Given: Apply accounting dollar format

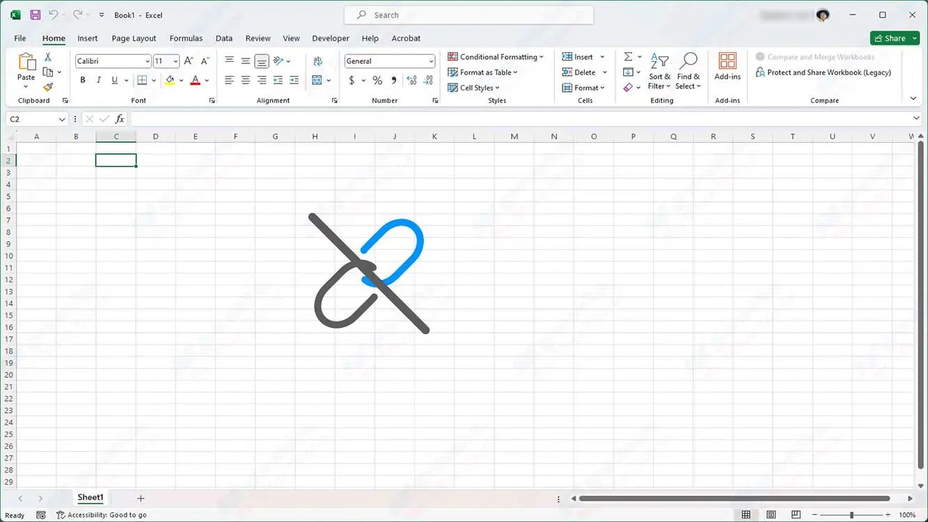Looking at the screenshot, I should [x=352, y=81].
